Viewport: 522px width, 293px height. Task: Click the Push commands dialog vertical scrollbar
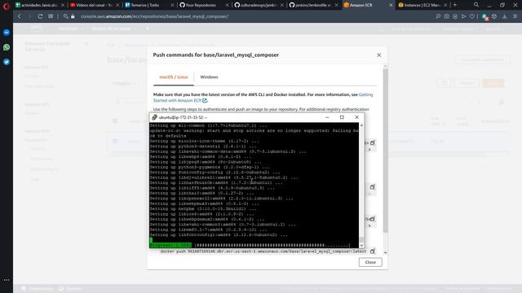[385, 151]
